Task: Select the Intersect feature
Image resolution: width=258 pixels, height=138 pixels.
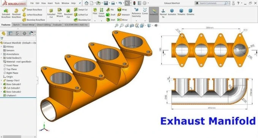Action: 123,15
